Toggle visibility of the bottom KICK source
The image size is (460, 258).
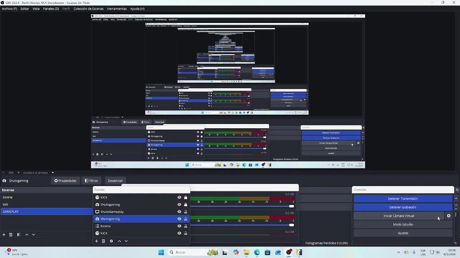[x=179, y=233]
